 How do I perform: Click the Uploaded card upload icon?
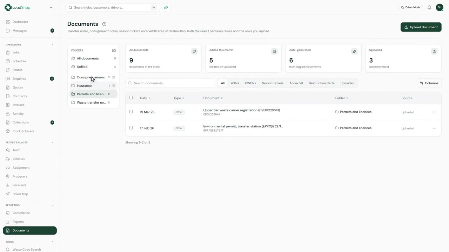pos(434,51)
